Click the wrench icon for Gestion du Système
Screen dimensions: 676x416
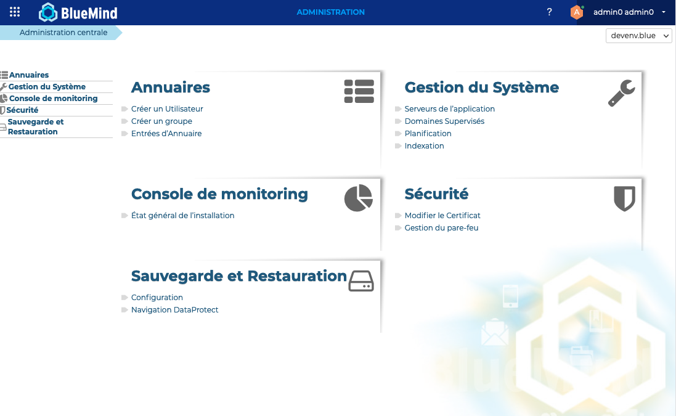621,94
